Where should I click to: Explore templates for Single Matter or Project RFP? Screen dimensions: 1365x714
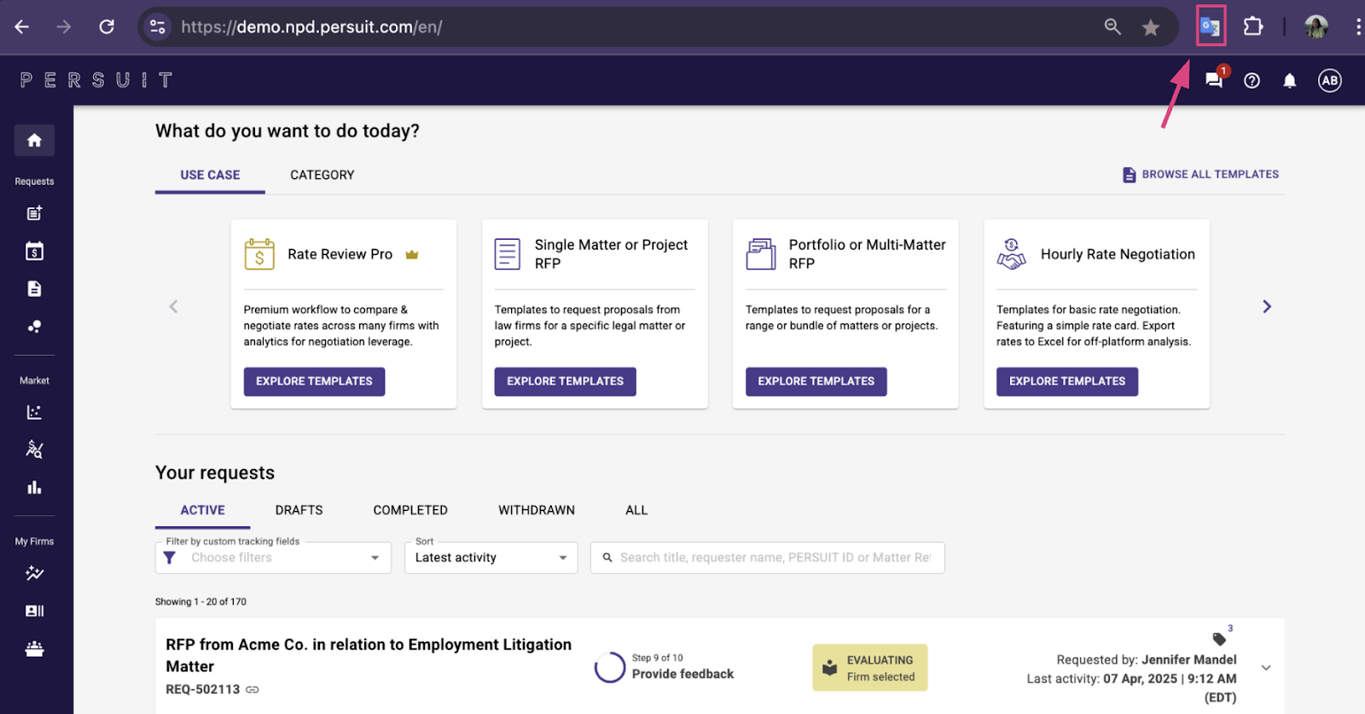pos(565,381)
